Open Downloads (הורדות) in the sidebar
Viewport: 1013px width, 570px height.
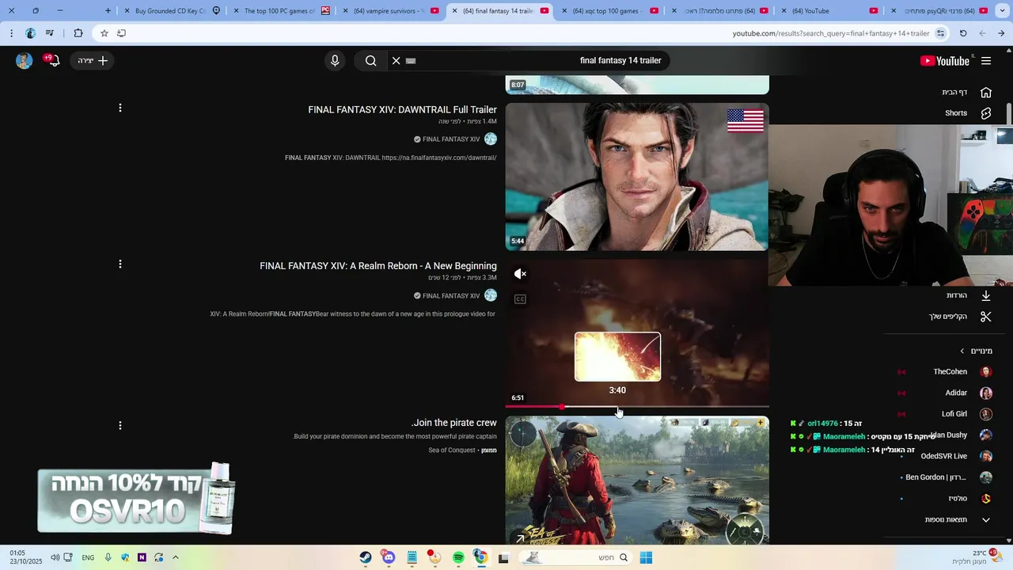tap(967, 295)
